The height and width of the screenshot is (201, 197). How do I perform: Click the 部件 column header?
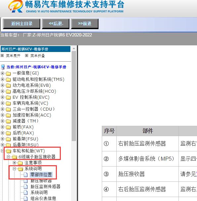147,131
